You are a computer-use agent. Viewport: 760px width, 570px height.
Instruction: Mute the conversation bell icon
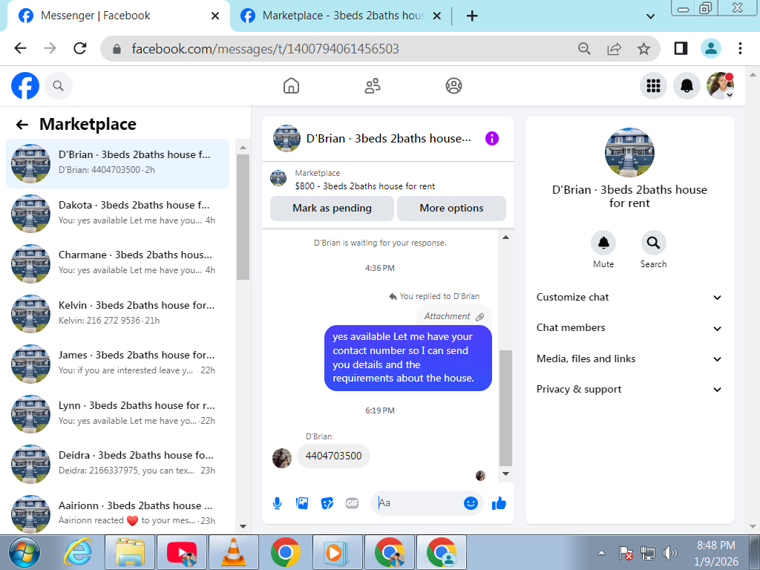[x=603, y=243]
